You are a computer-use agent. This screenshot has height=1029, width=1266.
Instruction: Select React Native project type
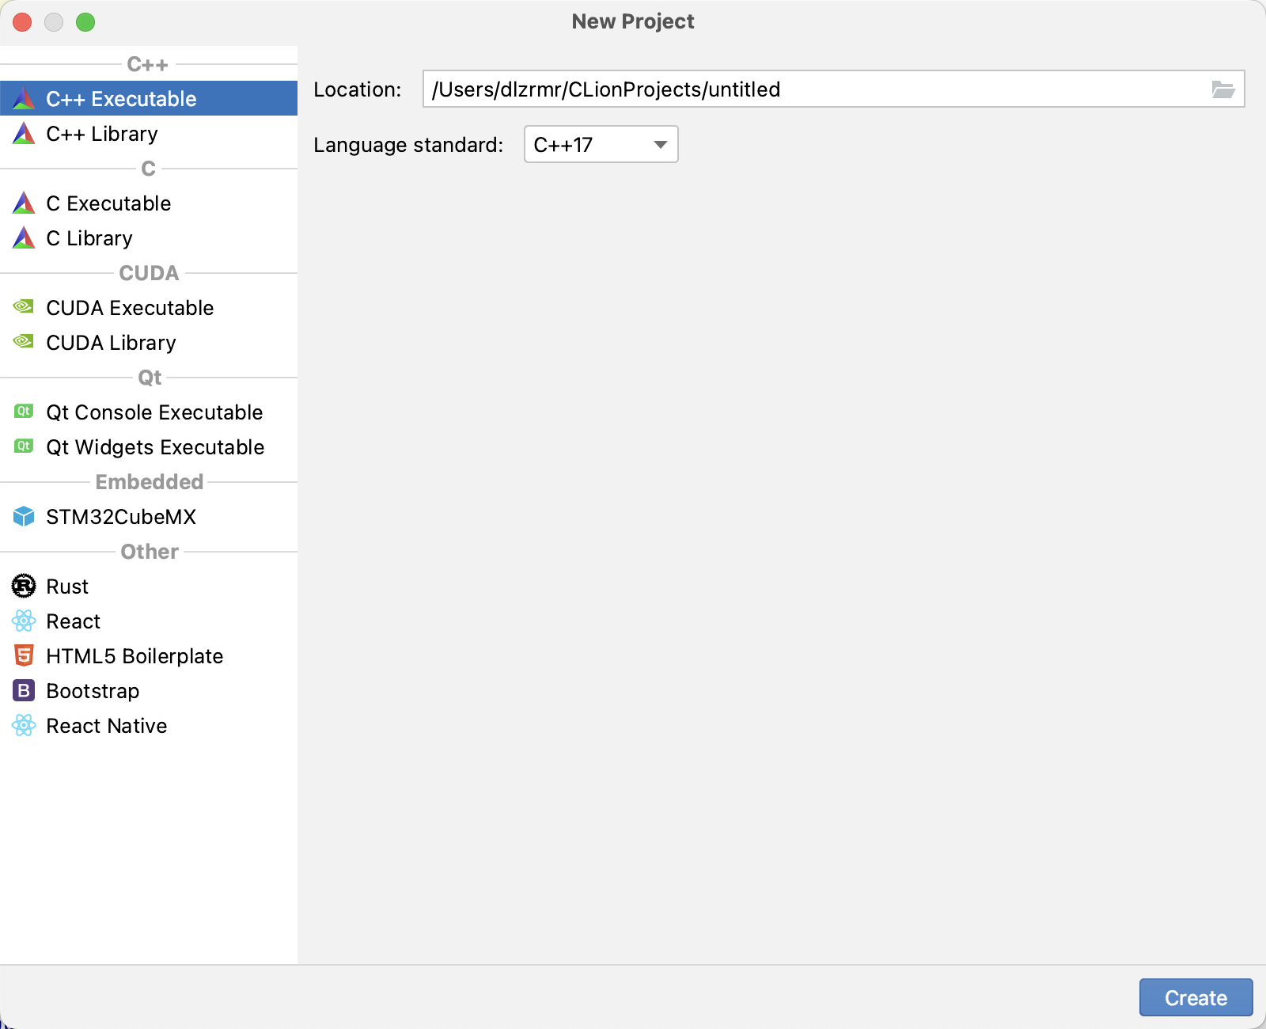coord(149,726)
